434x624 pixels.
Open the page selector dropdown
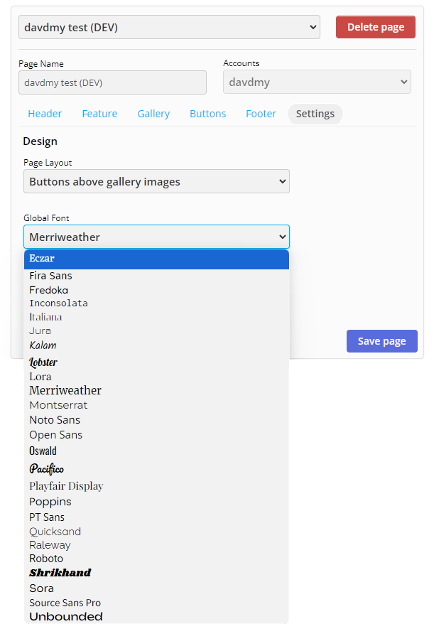169,27
